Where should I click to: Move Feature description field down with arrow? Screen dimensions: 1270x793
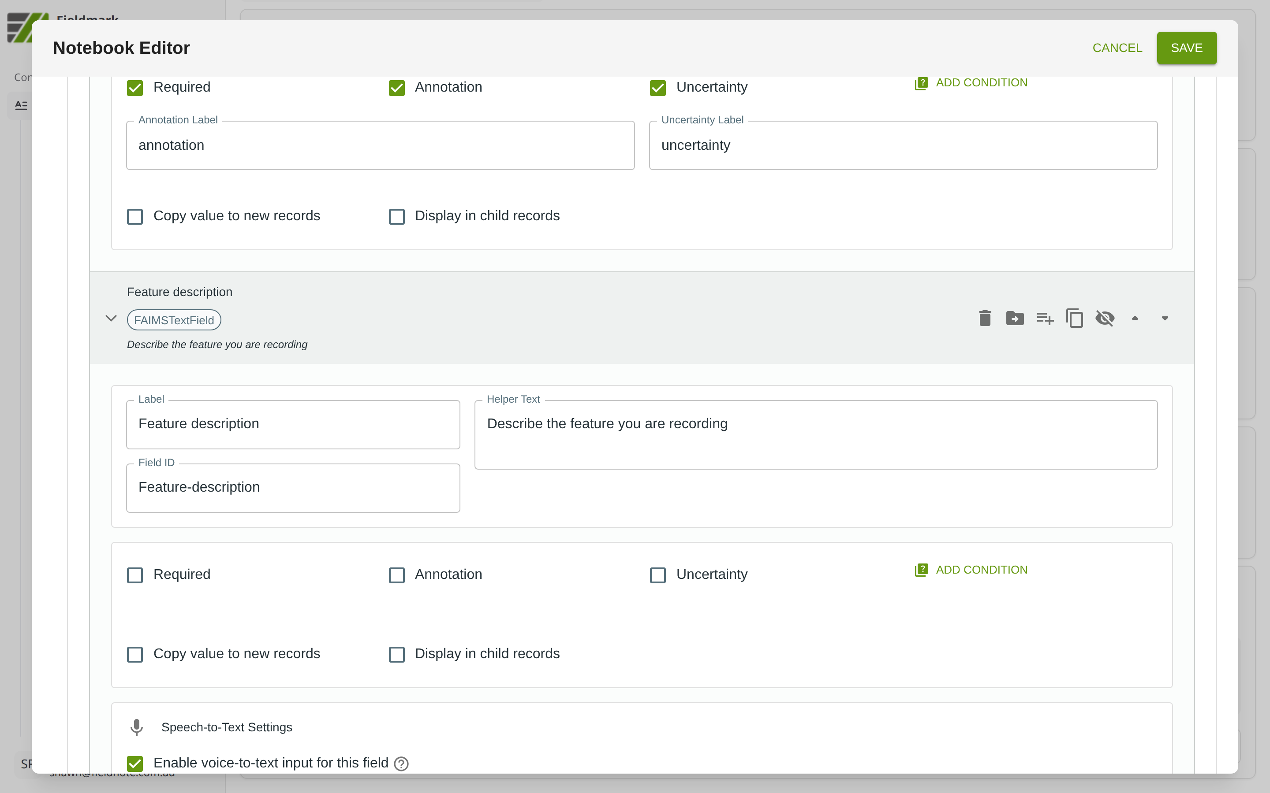(1165, 319)
